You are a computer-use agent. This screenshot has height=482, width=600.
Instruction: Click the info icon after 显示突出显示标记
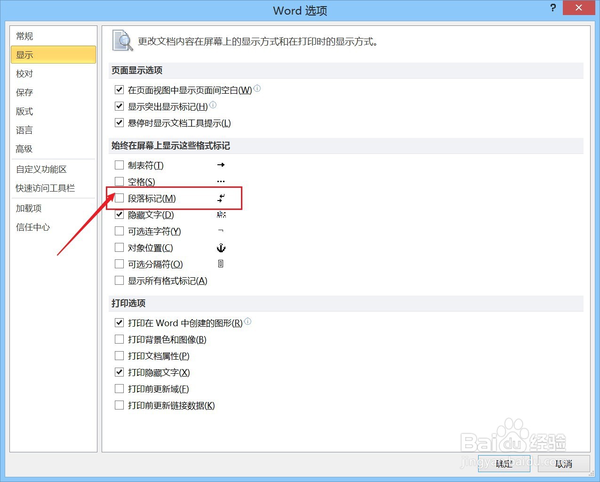tap(213, 104)
